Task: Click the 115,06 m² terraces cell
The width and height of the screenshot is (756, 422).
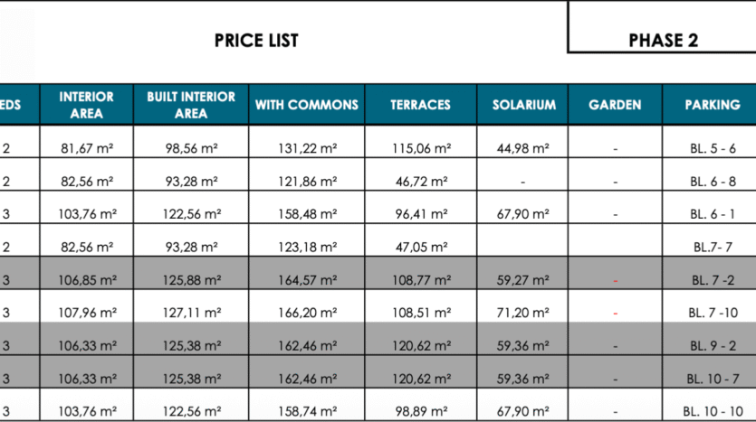Action: point(420,142)
